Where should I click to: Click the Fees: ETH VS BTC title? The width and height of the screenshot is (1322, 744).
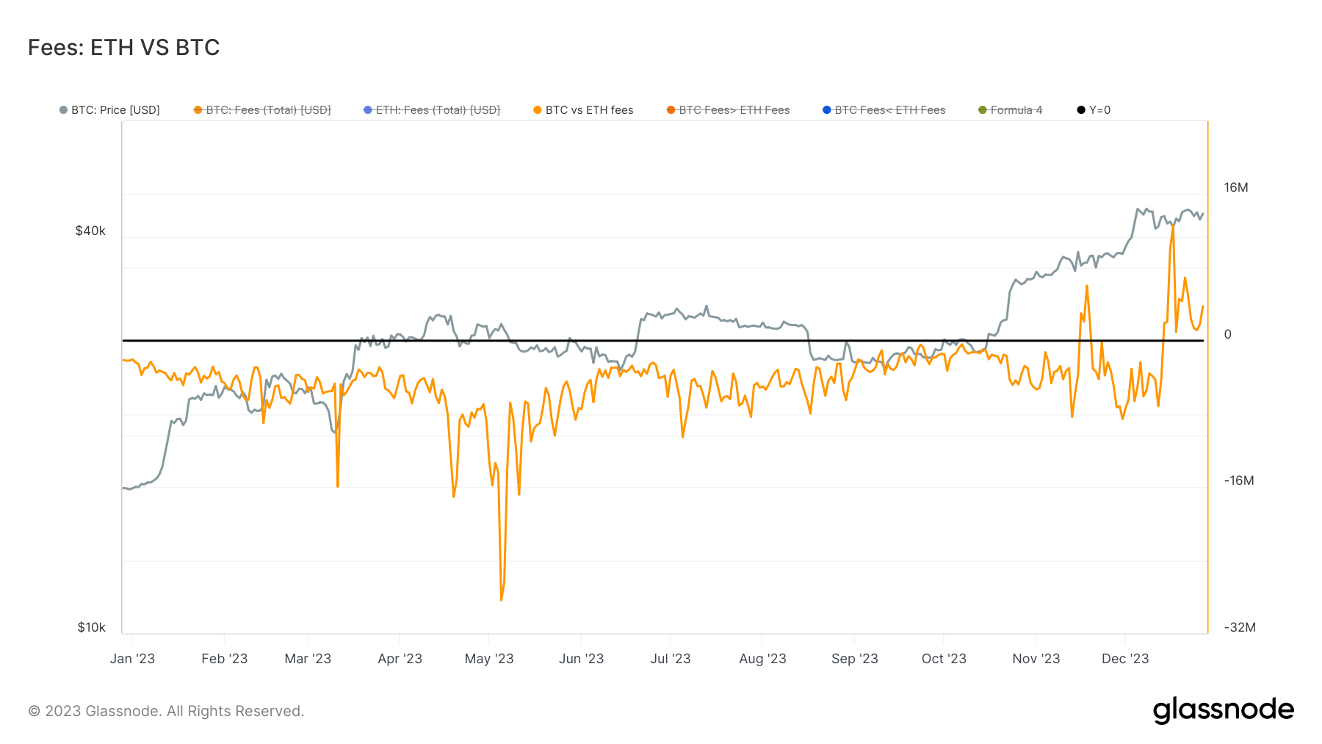123,47
